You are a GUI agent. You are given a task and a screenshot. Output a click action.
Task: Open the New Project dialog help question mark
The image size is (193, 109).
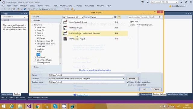(155, 12)
